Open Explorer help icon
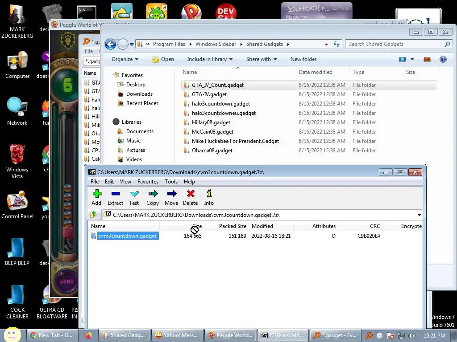This screenshot has height=342, width=457. (443, 59)
